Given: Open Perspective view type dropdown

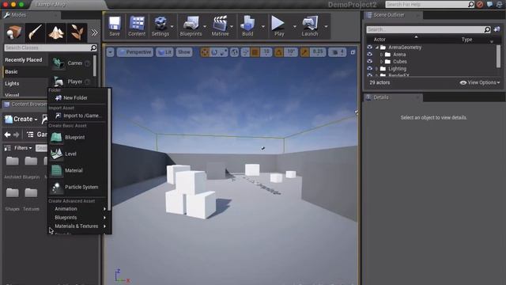Looking at the screenshot, I should click(134, 52).
